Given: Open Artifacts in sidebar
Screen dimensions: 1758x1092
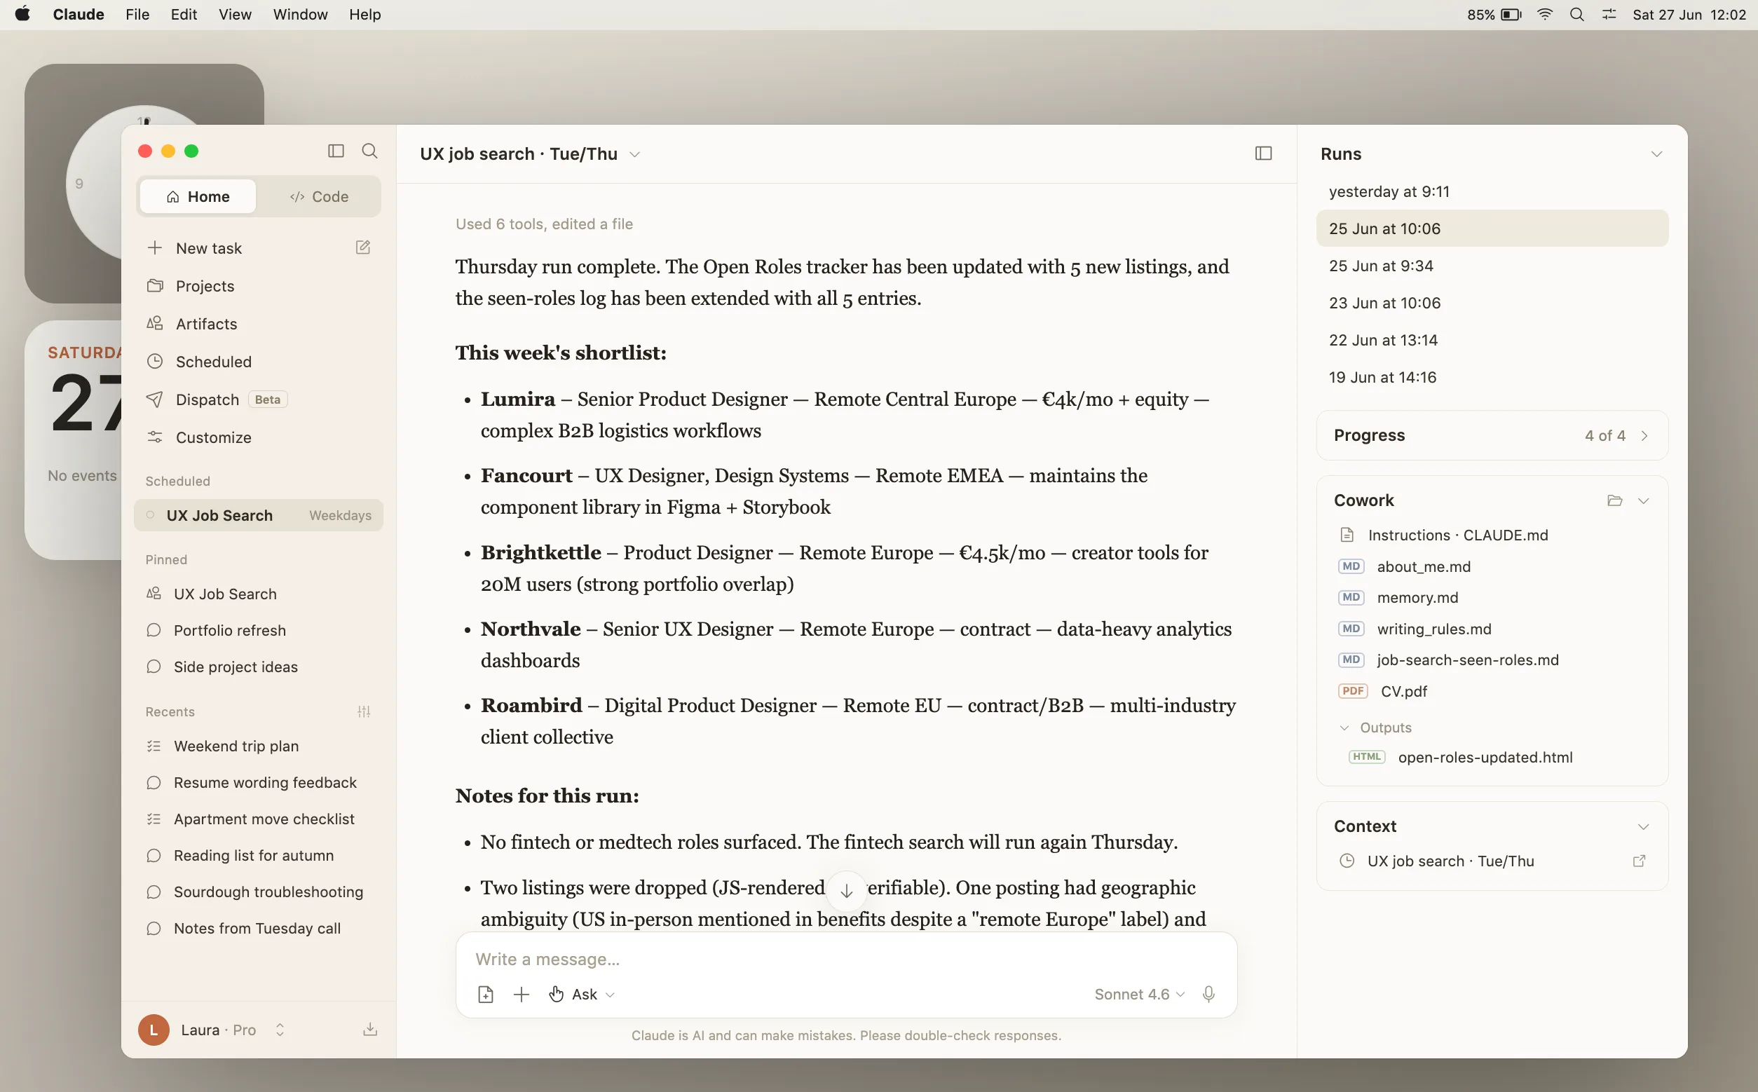Looking at the screenshot, I should click(259, 324).
